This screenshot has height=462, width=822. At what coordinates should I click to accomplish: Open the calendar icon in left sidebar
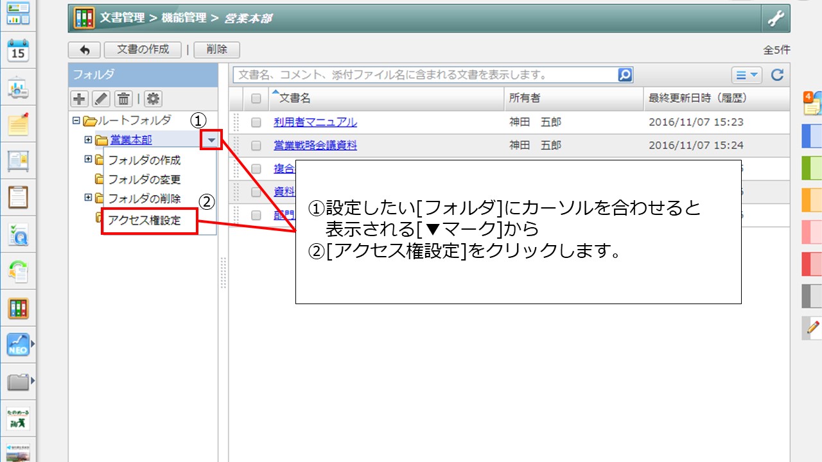coord(18,50)
